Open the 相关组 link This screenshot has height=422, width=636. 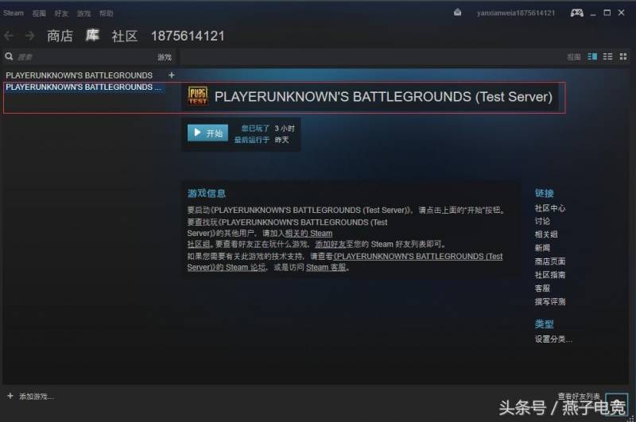point(546,234)
